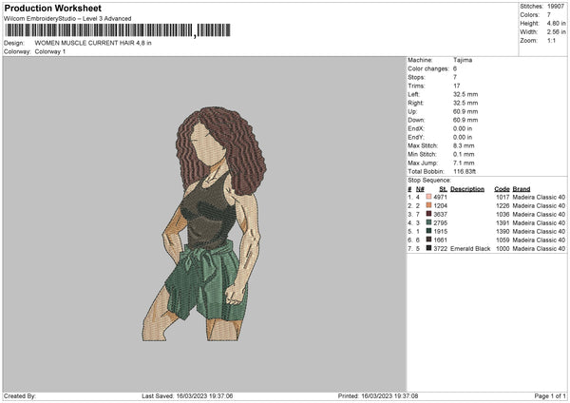Screen dimensions: 570x403
Task: Click the Down value 60.9 mm
Action: tap(465, 120)
